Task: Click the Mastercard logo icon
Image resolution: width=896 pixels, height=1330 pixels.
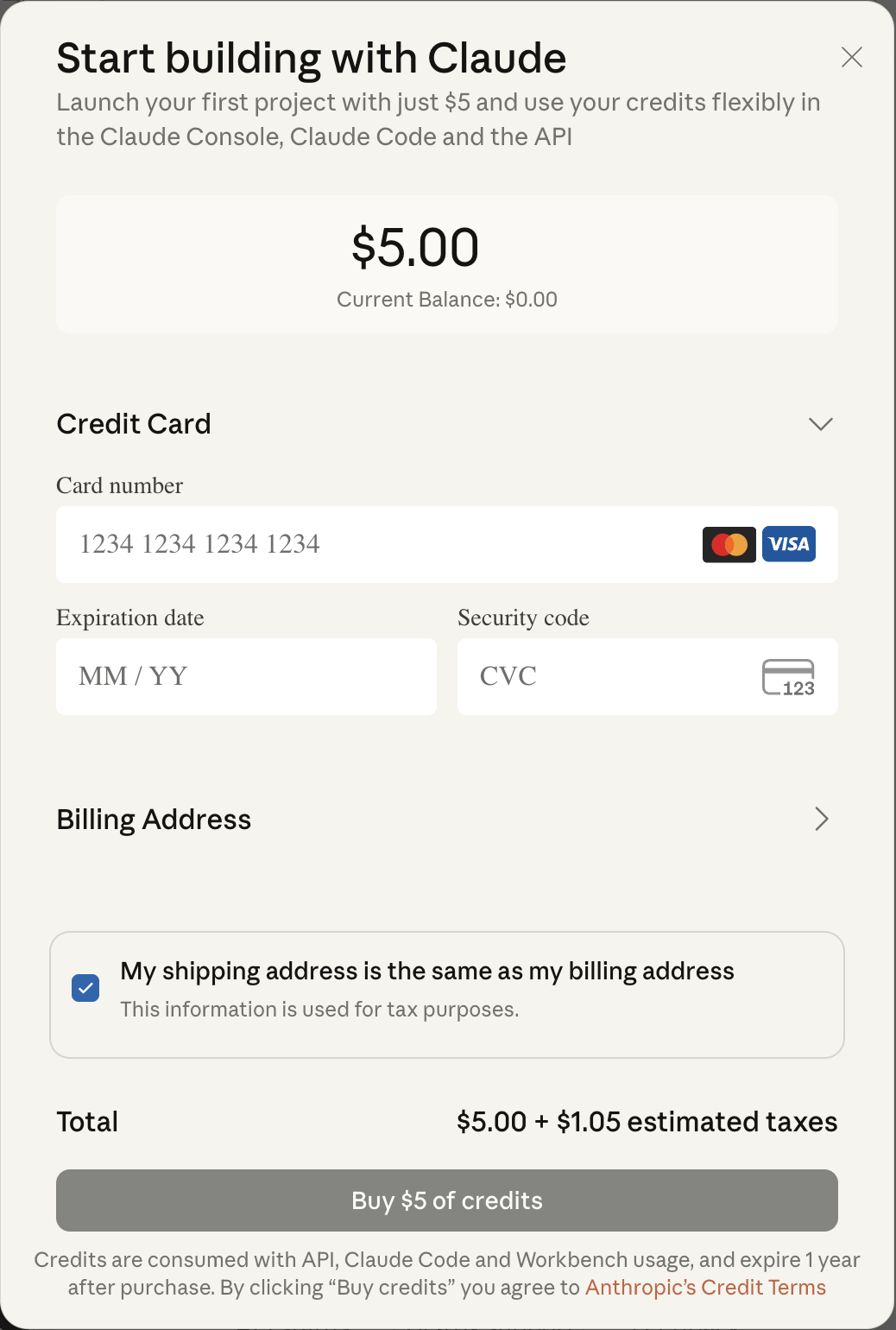Action: (x=729, y=544)
